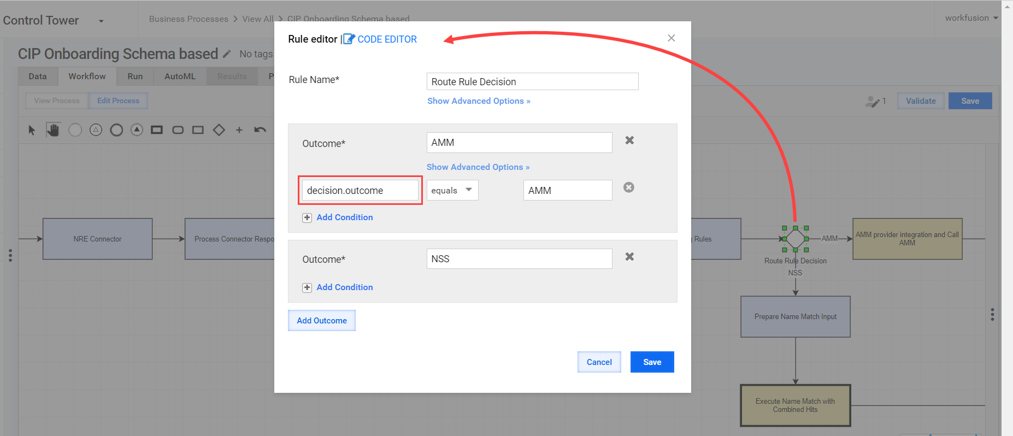Image resolution: width=1013 pixels, height=436 pixels.
Task: Add Condition to the AMM outcome
Action: coord(345,217)
